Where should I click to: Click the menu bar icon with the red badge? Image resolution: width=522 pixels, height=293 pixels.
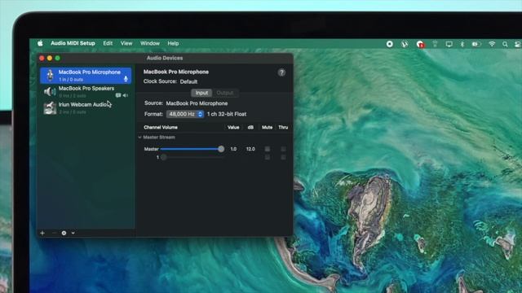(x=420, y=44)
